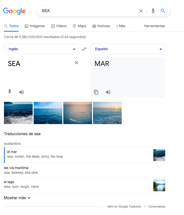The width and height of the screenshot is (184, 215).
Task: Click the blue magnifying glass search icon
Action: pyautogui.click(x=163, y=11)
